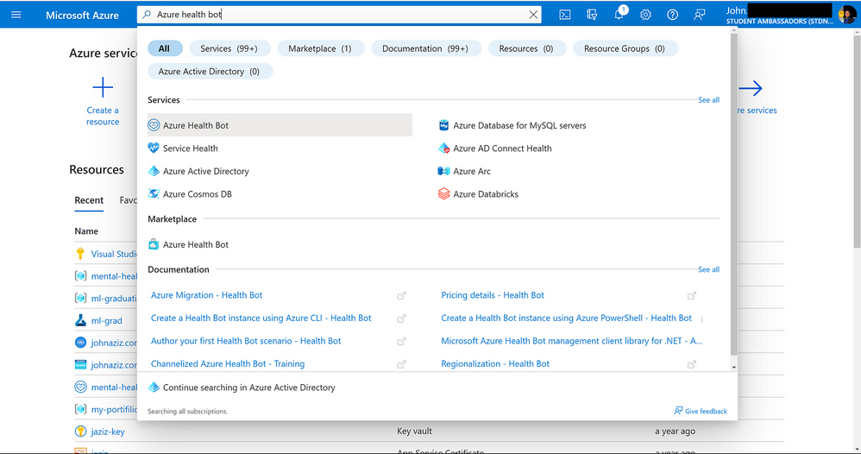The image size is (861, 454).
Task: Click See all next to Services
Action: click(708, 100)
